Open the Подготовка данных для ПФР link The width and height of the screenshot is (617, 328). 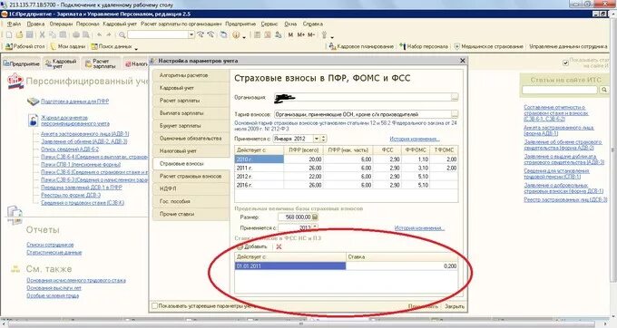point(74,101)
